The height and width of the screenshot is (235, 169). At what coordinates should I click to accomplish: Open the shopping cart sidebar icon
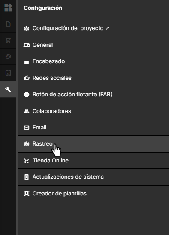point(8,40)
